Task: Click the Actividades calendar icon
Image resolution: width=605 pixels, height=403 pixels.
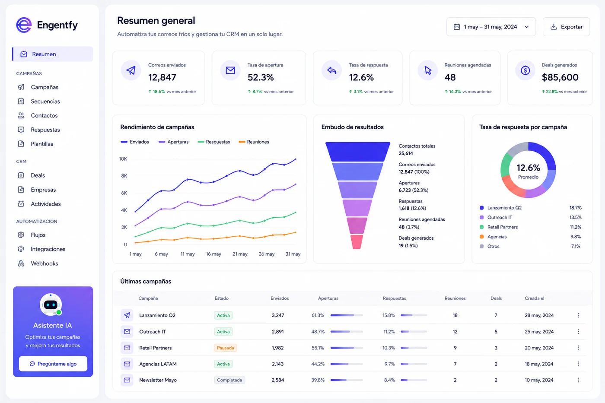Action: 21,204
